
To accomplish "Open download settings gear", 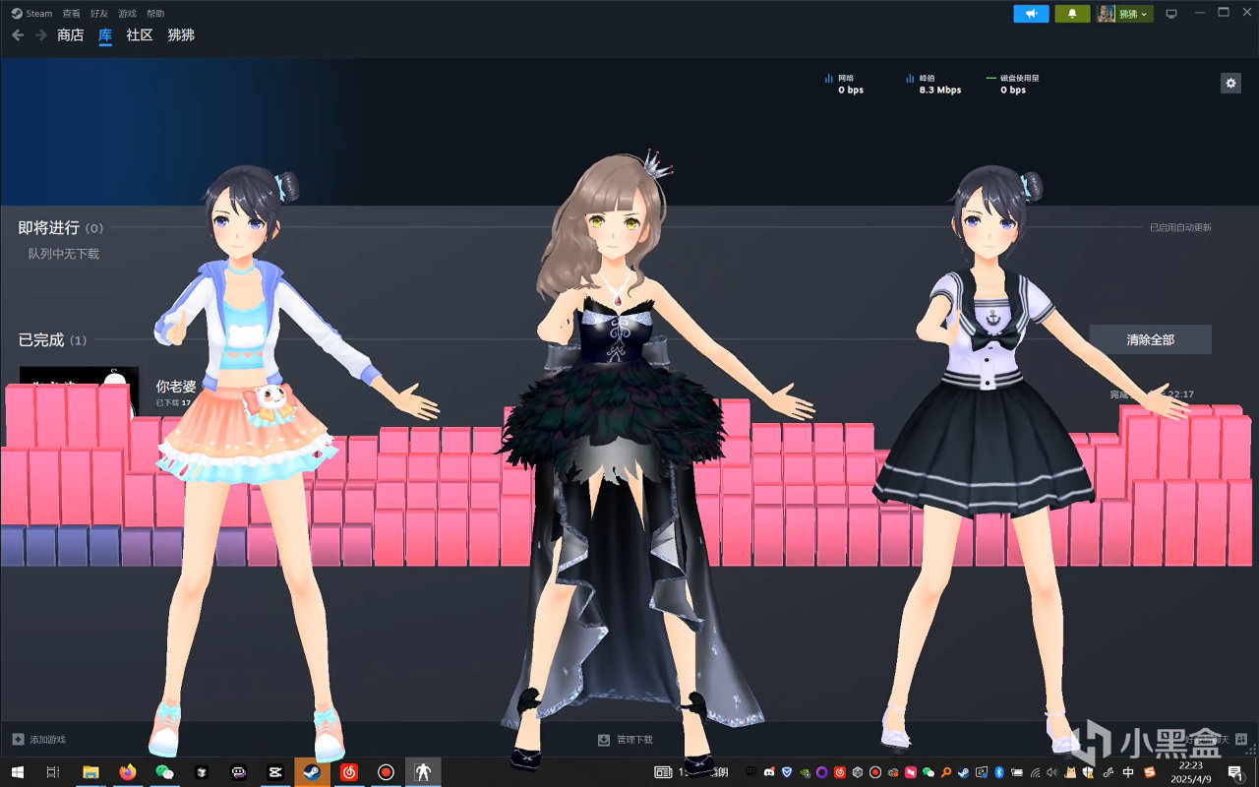I will [1230, 84].
